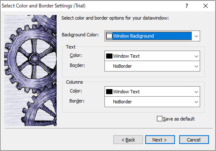Screen dimensions: 216x151
Task: Click the dialog title bar text
Action: click(x=44, y=6)
